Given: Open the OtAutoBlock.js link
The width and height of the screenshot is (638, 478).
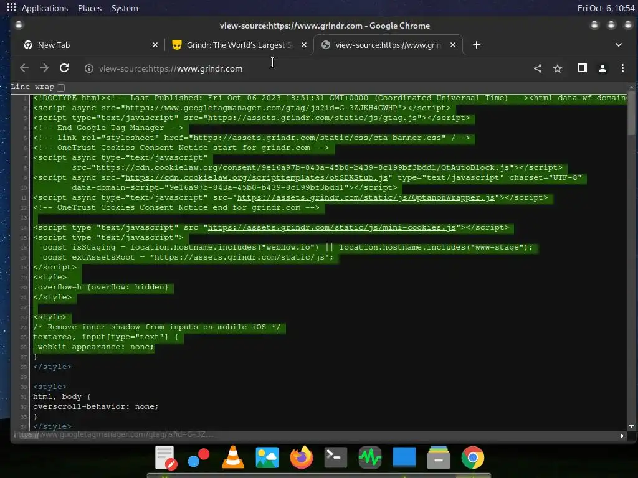Looking at the screenshot, I should click(x=302, y=167).
